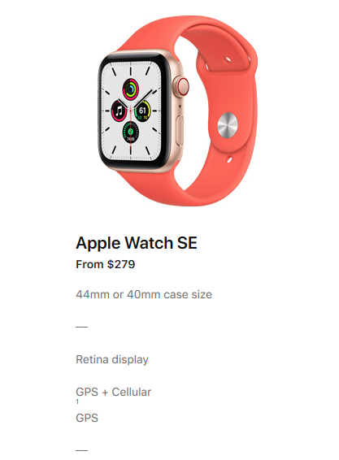Click the side button below the Digital Crown
The width and height of the screenshot is (339, 460).
click(x=180, y=130)
